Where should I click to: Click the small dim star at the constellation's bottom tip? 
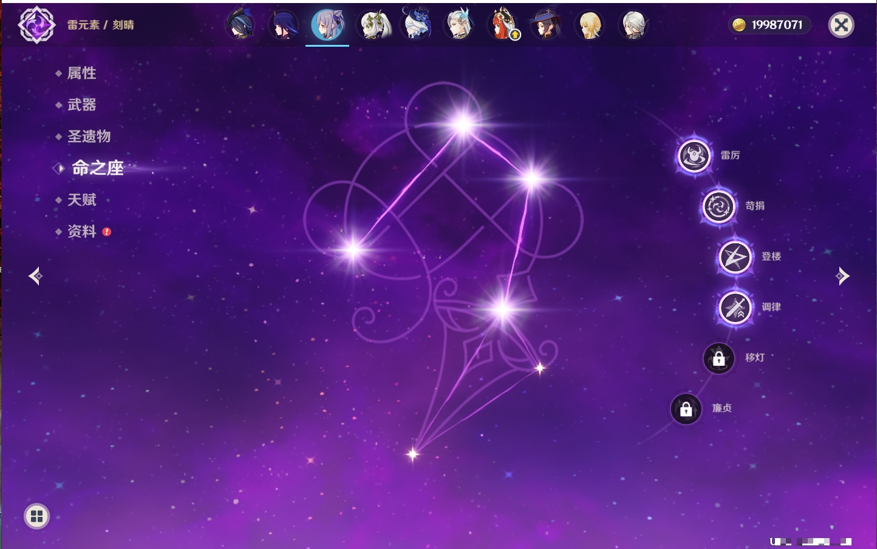pos(413,454)
